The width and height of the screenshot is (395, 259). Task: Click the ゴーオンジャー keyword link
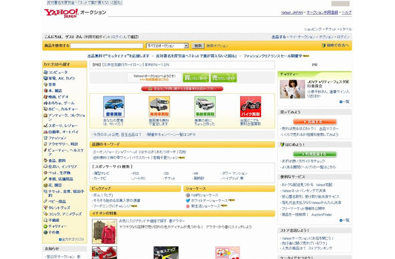point(104,152)
